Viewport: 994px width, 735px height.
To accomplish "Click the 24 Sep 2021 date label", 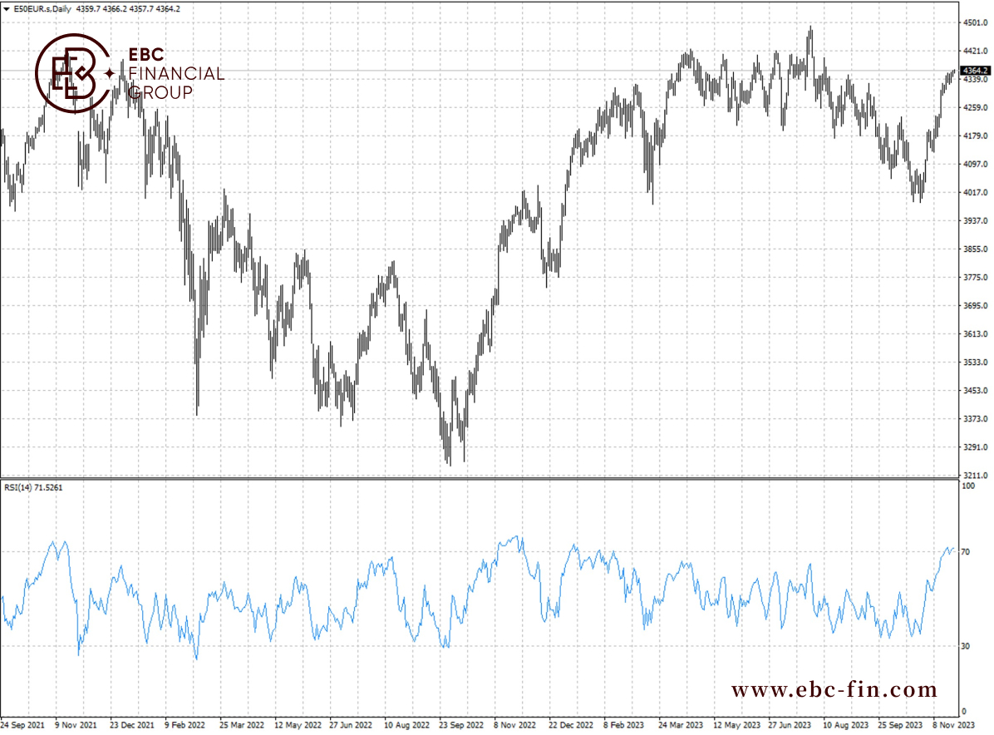I will pyautogui.click(x=22, y=725).
